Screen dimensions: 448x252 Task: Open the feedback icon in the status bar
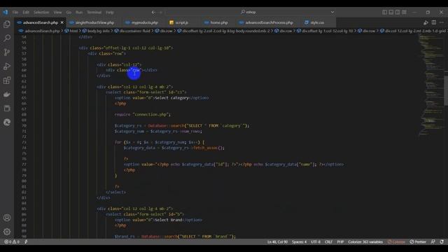[x=433, y=241]
